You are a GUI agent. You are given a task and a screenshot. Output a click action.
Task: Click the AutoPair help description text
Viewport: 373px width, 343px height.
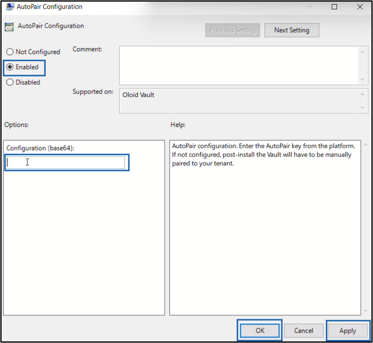[263, 155]
